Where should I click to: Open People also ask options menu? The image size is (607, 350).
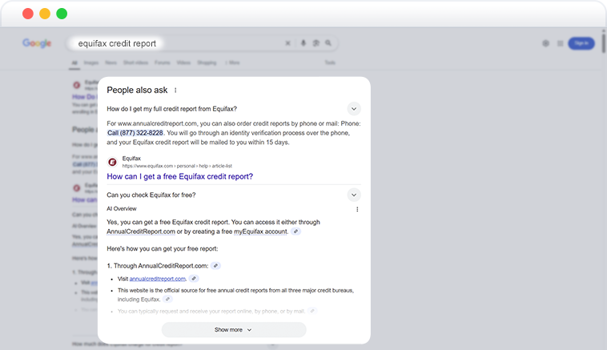[175, 91]
